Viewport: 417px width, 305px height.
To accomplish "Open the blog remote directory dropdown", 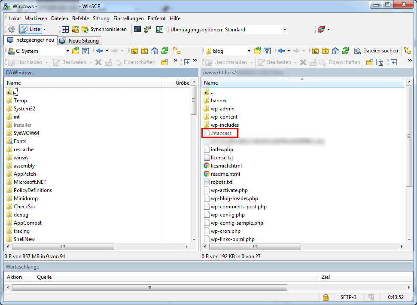I will pos(249,51).
